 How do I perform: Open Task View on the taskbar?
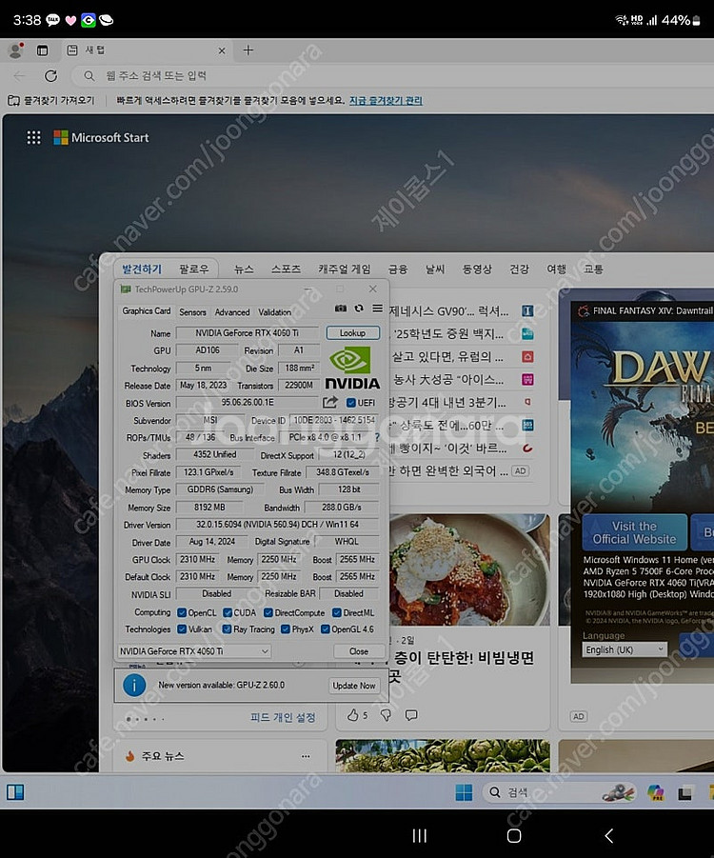click(x=684, y=791)
